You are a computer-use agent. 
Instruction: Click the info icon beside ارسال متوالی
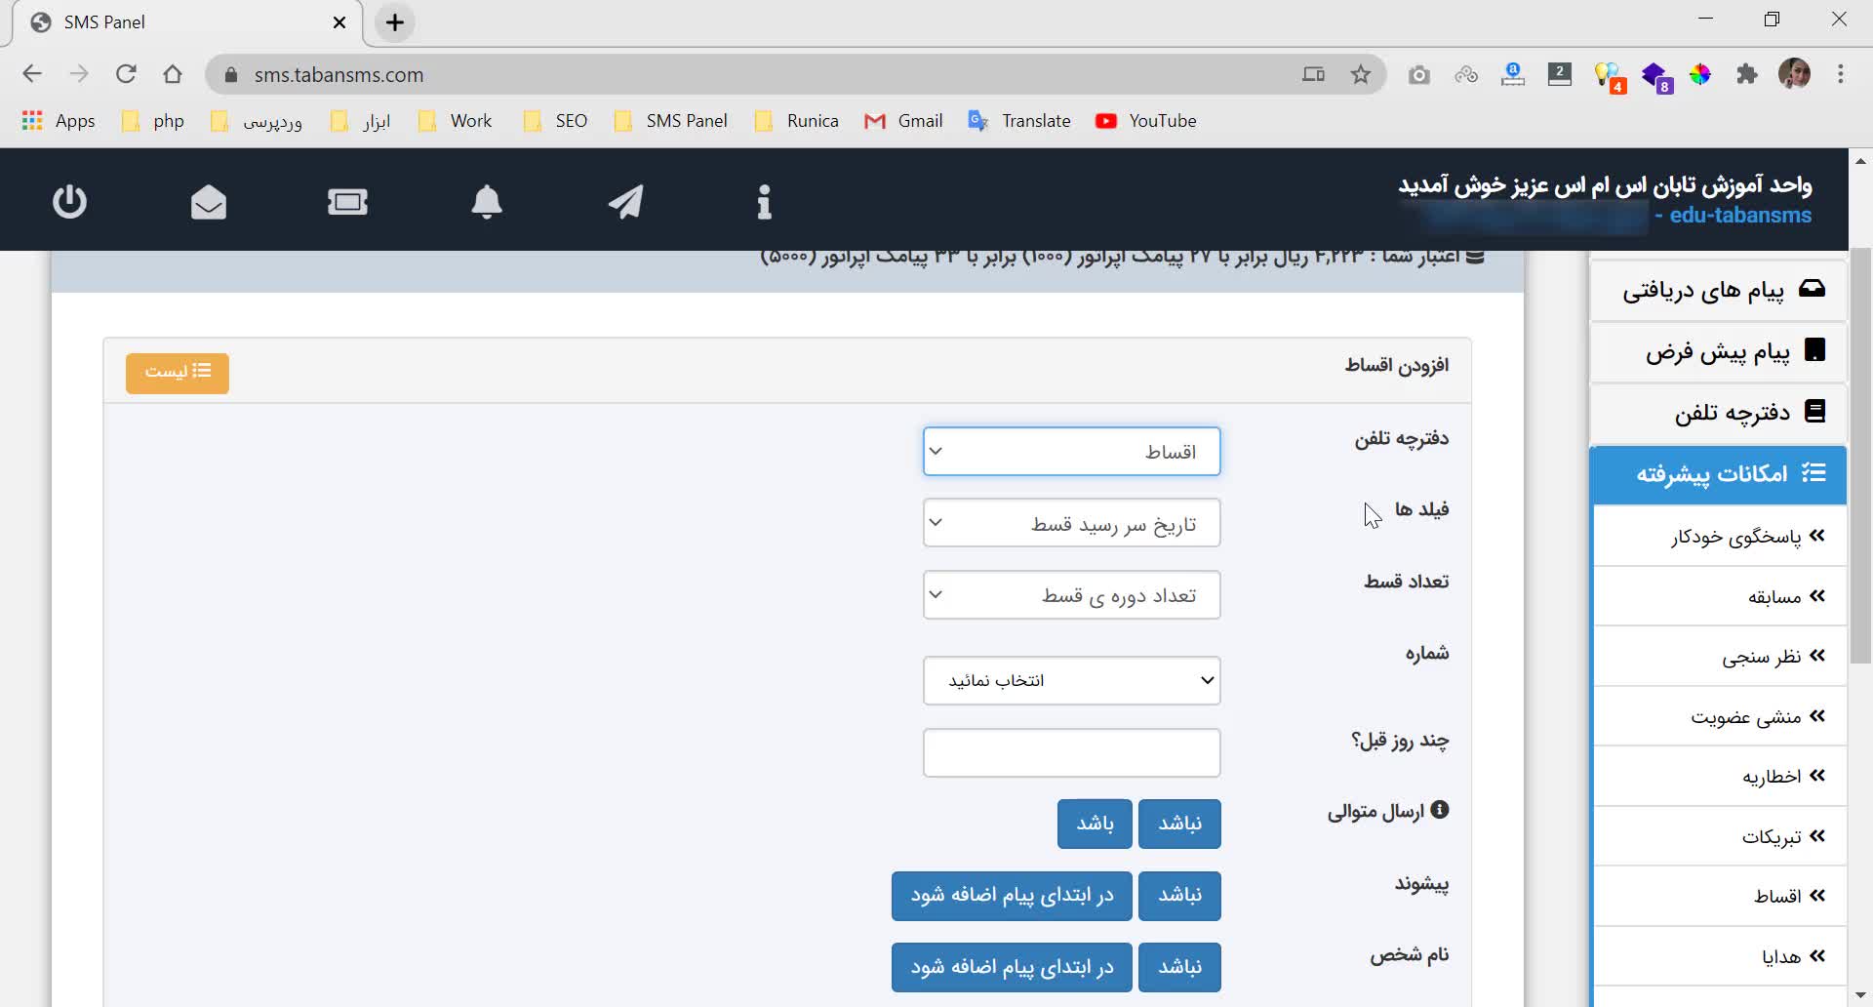tap(1440, 810)
